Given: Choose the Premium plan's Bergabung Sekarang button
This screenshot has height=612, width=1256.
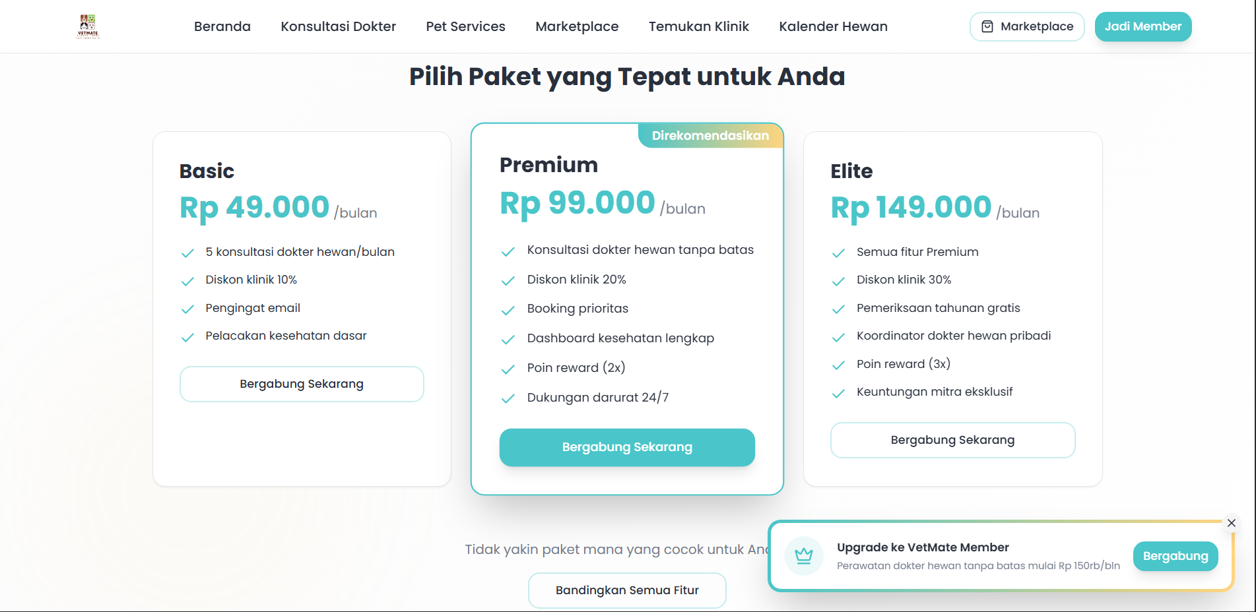Looking at the screenshot, I should [627, 447].
